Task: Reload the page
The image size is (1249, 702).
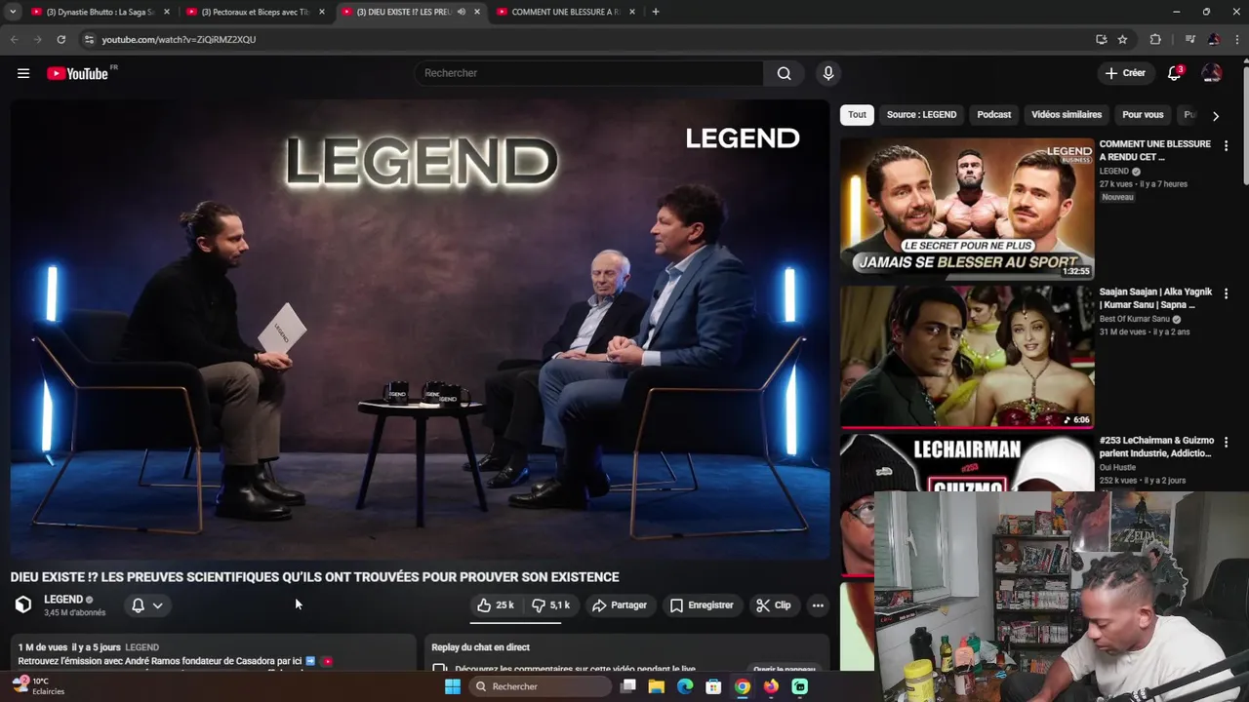Action: [60, 39]
